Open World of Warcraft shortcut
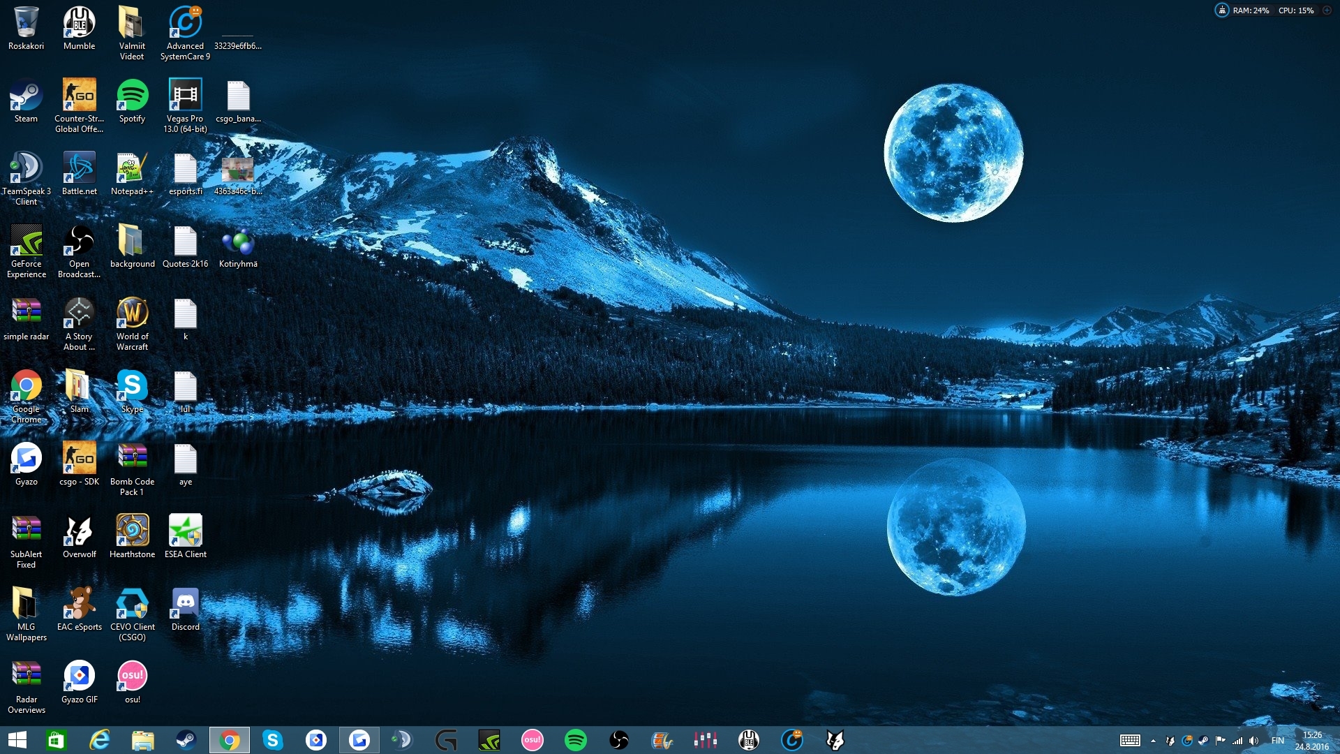 (132, 313)
